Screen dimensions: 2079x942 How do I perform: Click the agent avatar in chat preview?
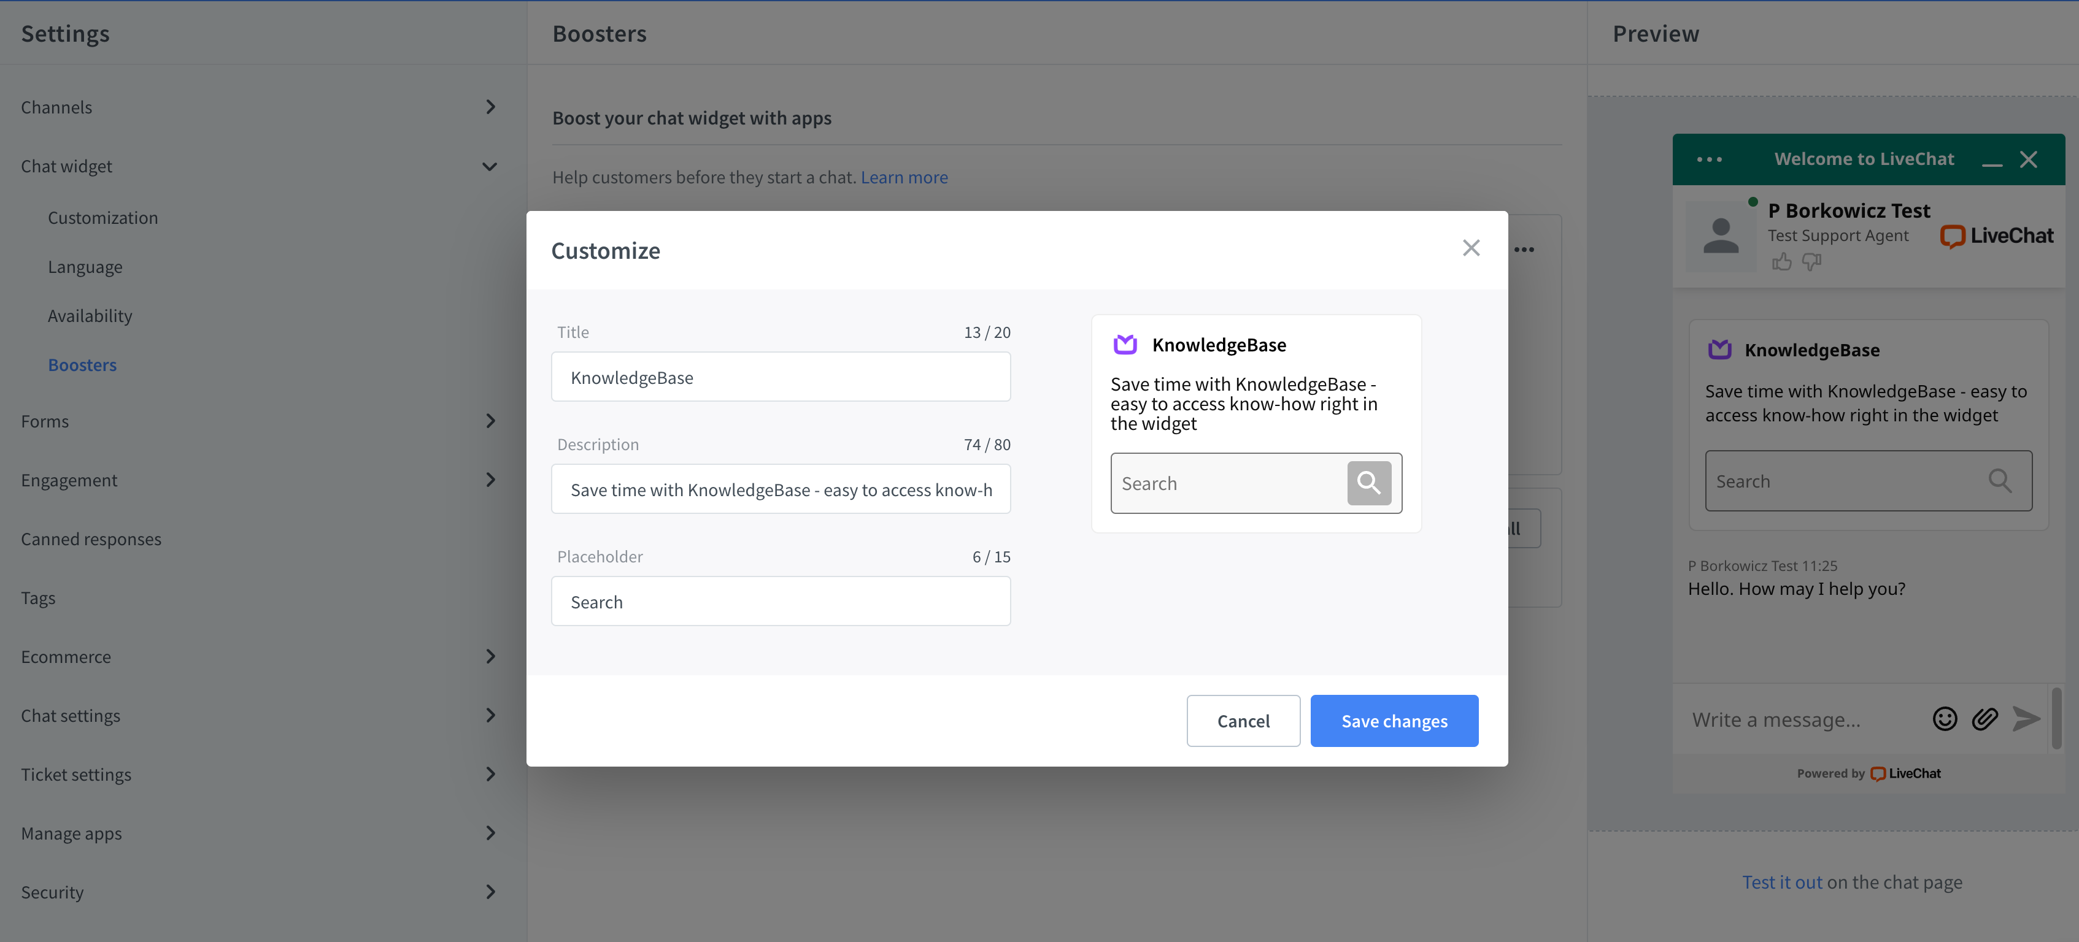(1721, 236)
